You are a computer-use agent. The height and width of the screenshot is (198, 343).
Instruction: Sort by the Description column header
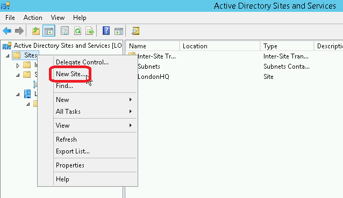328,46
